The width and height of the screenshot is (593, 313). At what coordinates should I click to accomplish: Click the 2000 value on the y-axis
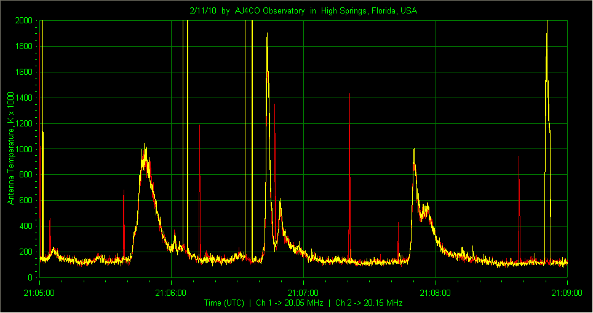coord(23,21)
